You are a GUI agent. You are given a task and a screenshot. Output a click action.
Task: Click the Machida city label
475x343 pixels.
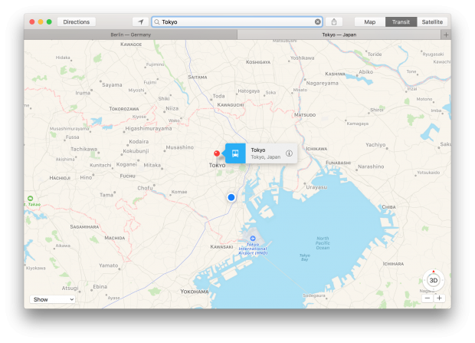(115, 238)
